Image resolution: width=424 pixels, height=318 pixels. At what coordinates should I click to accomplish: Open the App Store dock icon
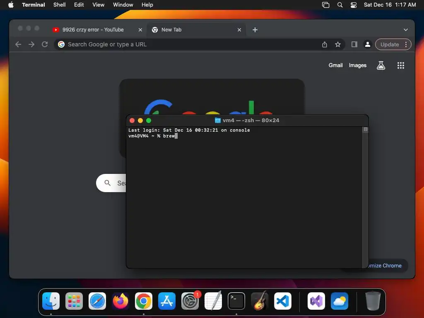click(x=167, y=301)
